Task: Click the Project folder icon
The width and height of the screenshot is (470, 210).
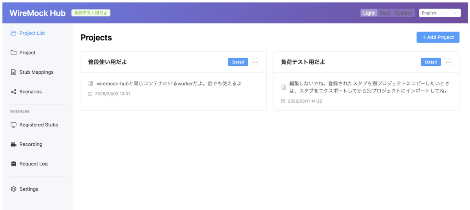Action: 14,53
